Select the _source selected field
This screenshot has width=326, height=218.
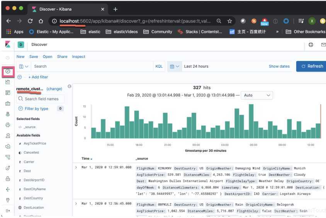tap(29, 127)
